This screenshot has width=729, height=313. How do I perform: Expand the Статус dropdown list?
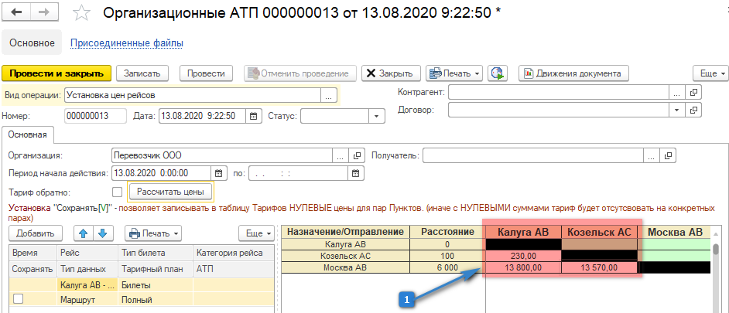coord(377,116)
